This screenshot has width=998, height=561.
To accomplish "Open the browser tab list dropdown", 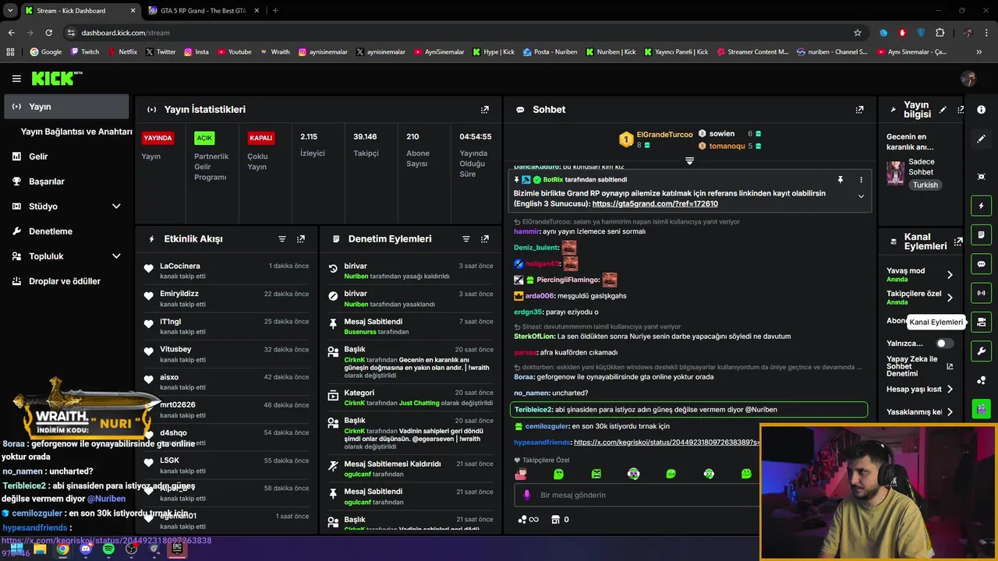I will coord(10,11).
